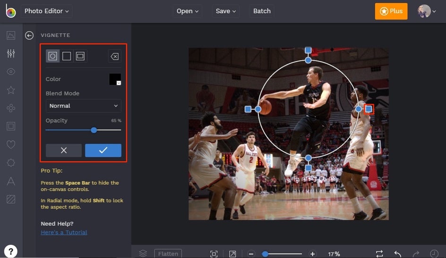Click the fit-to-screen icon in bottom bar

[x=214, y=254]
